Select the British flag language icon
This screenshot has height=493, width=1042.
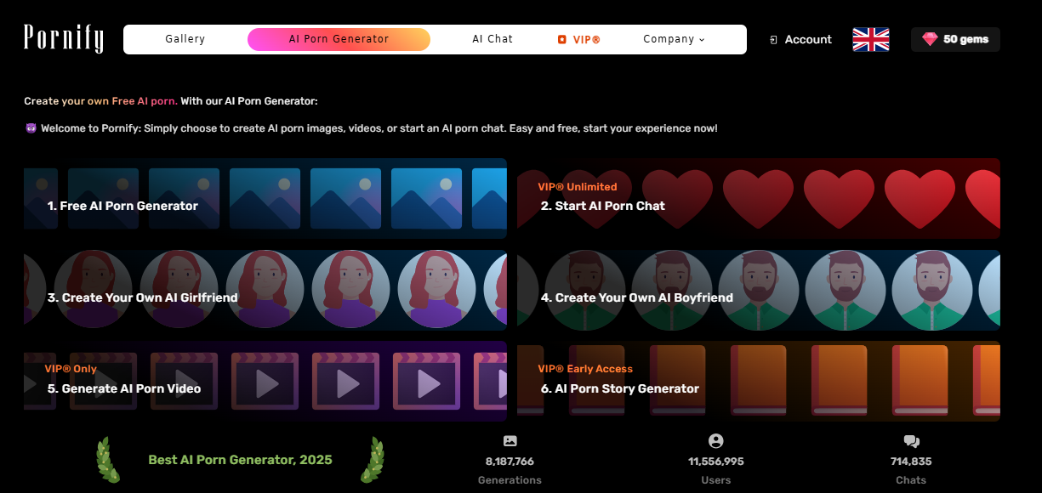click(869, 39)
